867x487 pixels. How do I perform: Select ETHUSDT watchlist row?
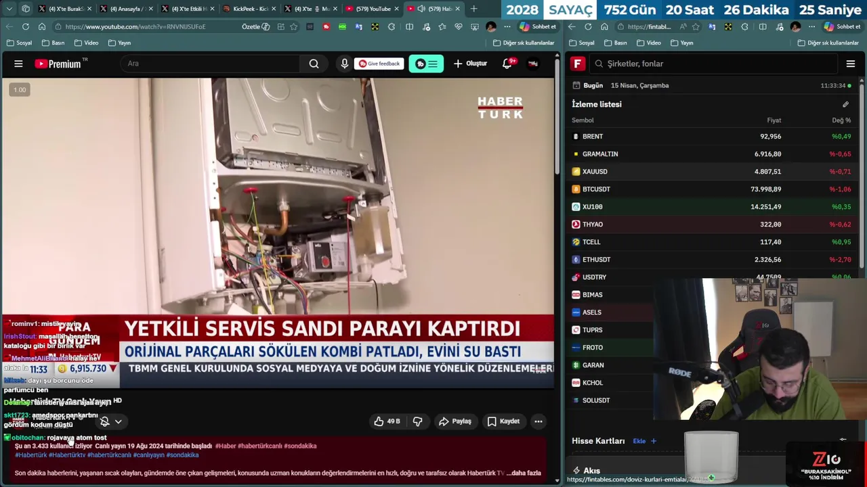711,259
